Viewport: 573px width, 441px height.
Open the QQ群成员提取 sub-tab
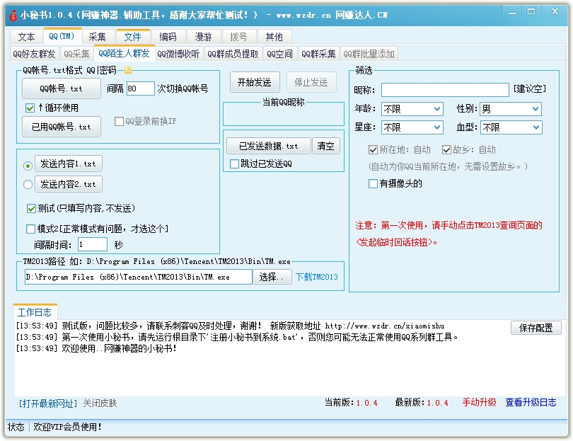tap(233, 54)
